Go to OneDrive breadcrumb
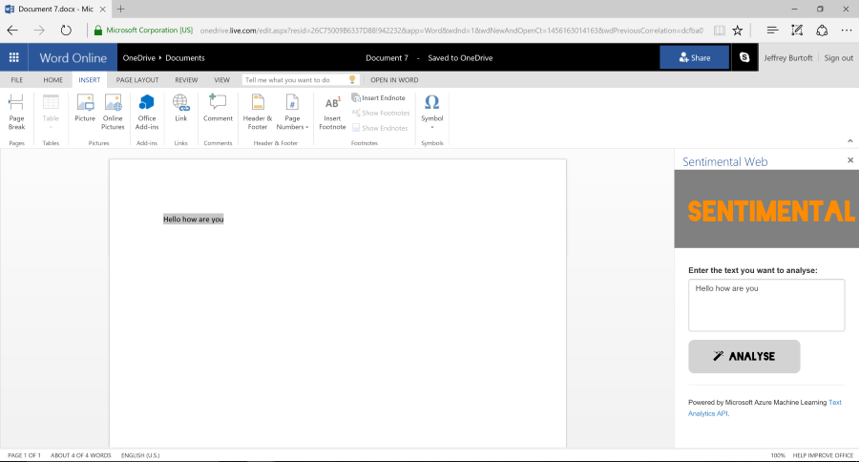The image size is (859, 462). 138,57
